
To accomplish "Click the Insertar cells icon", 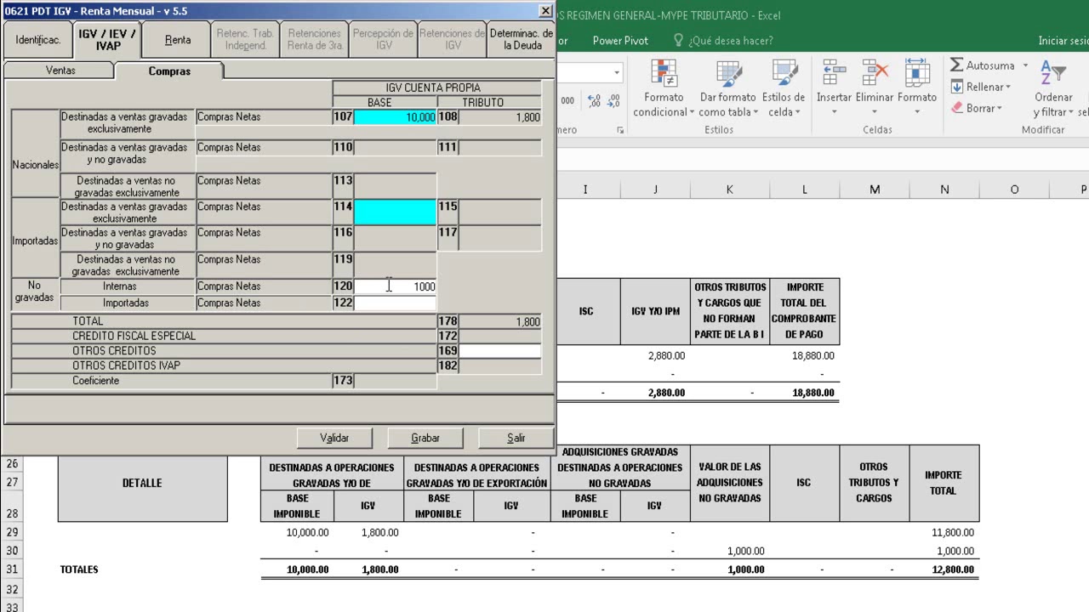I will point(834,73).
